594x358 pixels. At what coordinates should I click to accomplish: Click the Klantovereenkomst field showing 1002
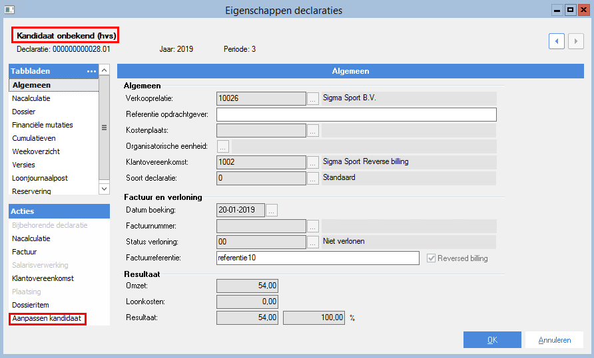[262, 162]
